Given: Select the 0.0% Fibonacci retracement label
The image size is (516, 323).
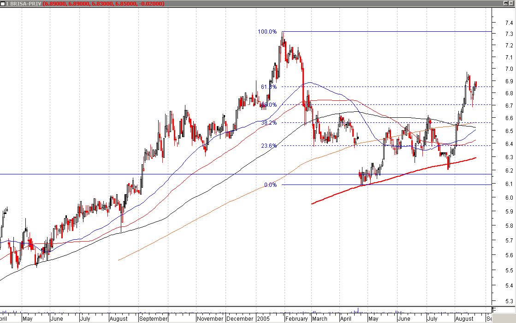Looking at the screenshot, I should click(x=271, y=185).
